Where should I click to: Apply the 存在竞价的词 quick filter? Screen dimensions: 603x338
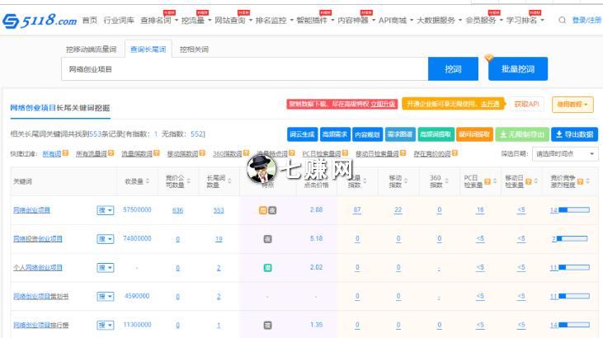point(432,153)
